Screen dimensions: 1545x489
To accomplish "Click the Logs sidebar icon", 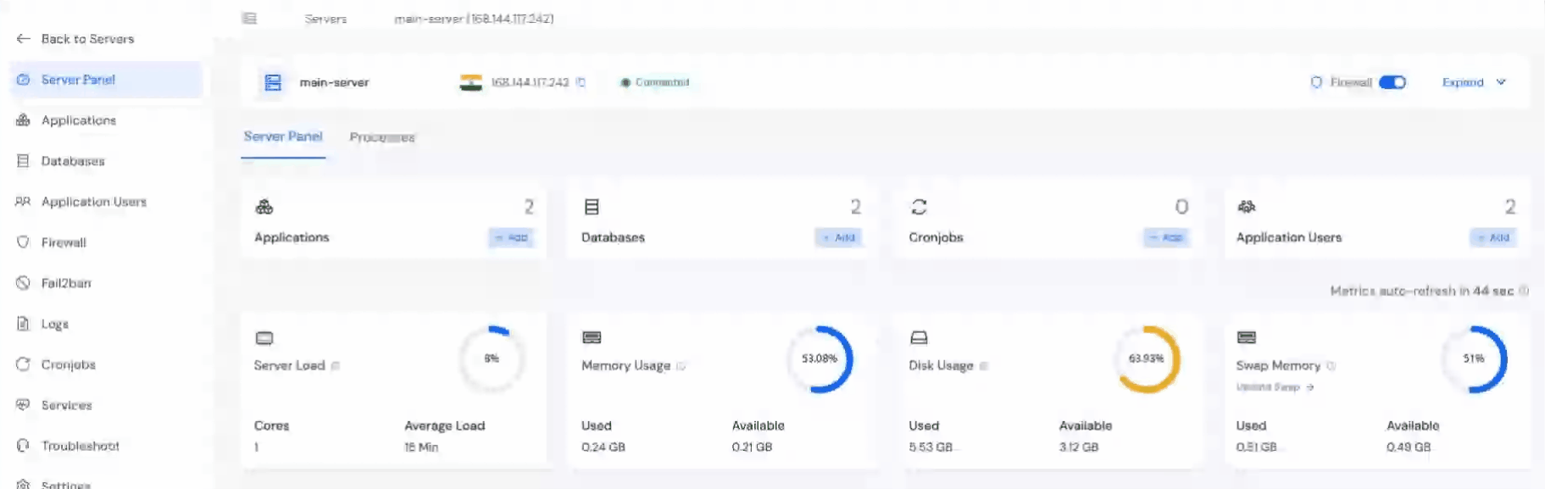I will pyautogui.click(x=24, y=324).
